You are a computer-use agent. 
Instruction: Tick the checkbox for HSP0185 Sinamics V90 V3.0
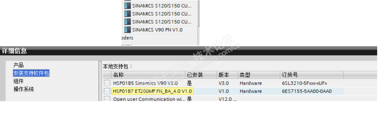[x=107, y=83]
